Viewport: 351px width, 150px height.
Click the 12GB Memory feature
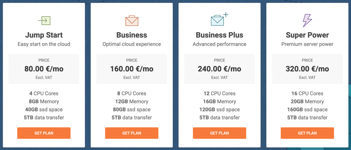pos(132,101)
